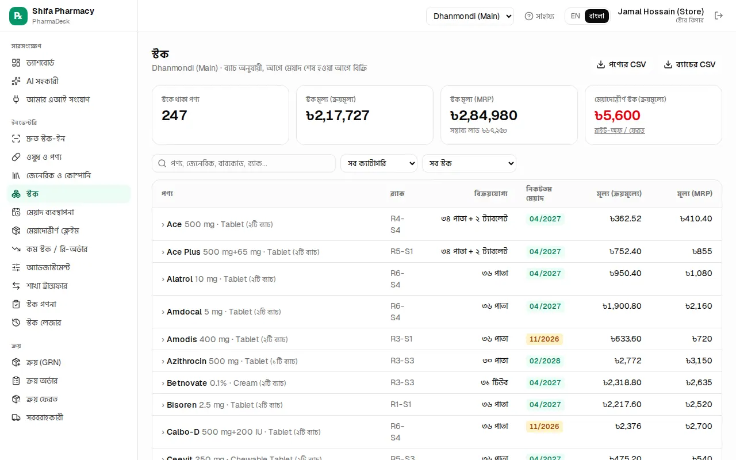
Task: Click the ৳1,900.80 cost value for Amdocal
Action: (x=622, y=306)
